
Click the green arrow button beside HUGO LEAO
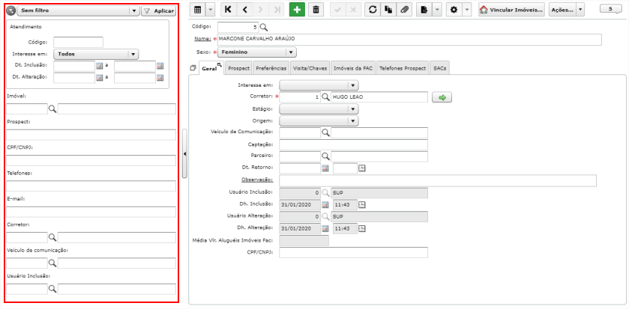click(442, 97)
